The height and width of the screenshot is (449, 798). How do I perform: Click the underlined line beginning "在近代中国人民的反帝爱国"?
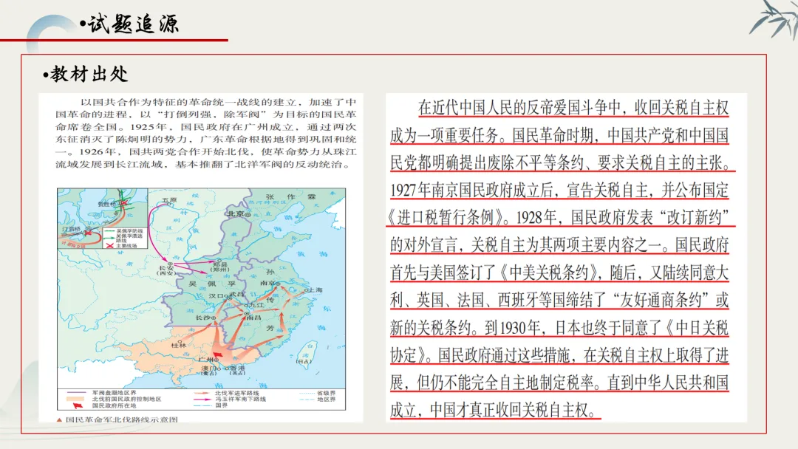573,108
